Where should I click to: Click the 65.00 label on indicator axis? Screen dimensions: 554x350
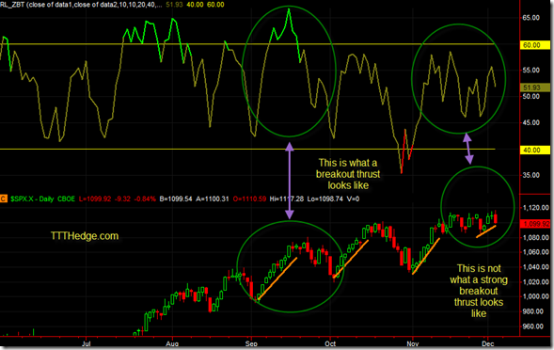pyautogui.click(x=531, y=18)
